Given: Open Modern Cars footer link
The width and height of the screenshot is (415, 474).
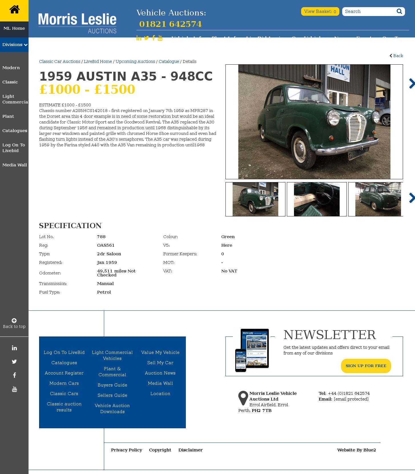Looking at the screenshot, I should pos(64,383).
